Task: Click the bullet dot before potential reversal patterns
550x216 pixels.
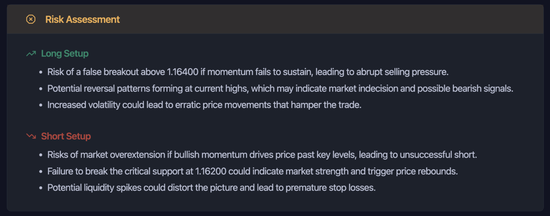Action: point(41,89)
